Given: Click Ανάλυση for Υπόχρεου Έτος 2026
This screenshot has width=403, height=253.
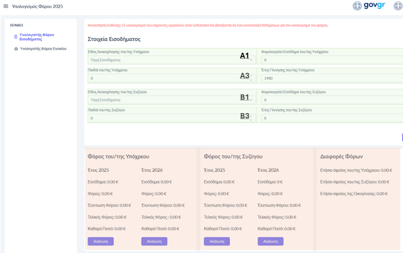Looking at the screenshot, I should pos(154,241).
